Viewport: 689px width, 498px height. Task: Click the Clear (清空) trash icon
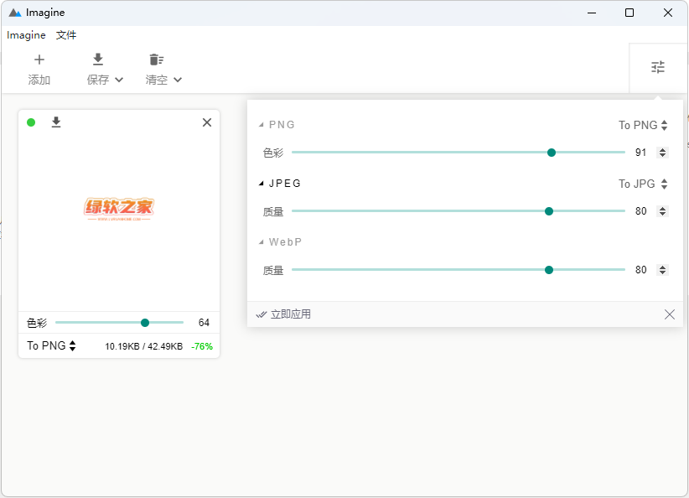click(x=156, y=60)
